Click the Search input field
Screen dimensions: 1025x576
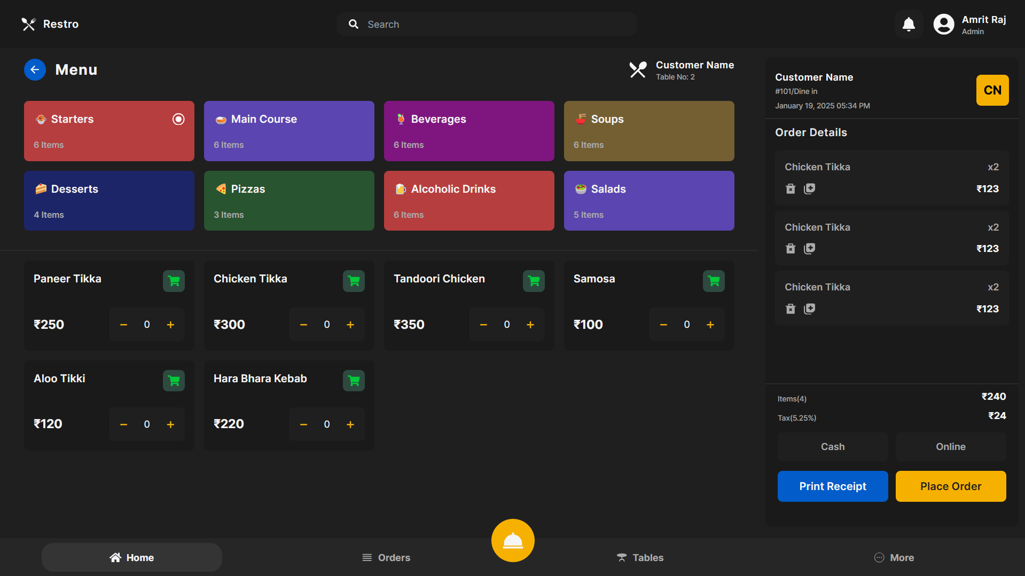(486, 24)
